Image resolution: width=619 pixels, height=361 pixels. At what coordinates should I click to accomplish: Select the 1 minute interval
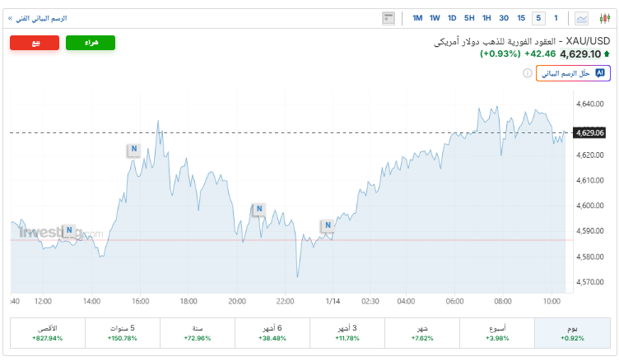point(556,18)
